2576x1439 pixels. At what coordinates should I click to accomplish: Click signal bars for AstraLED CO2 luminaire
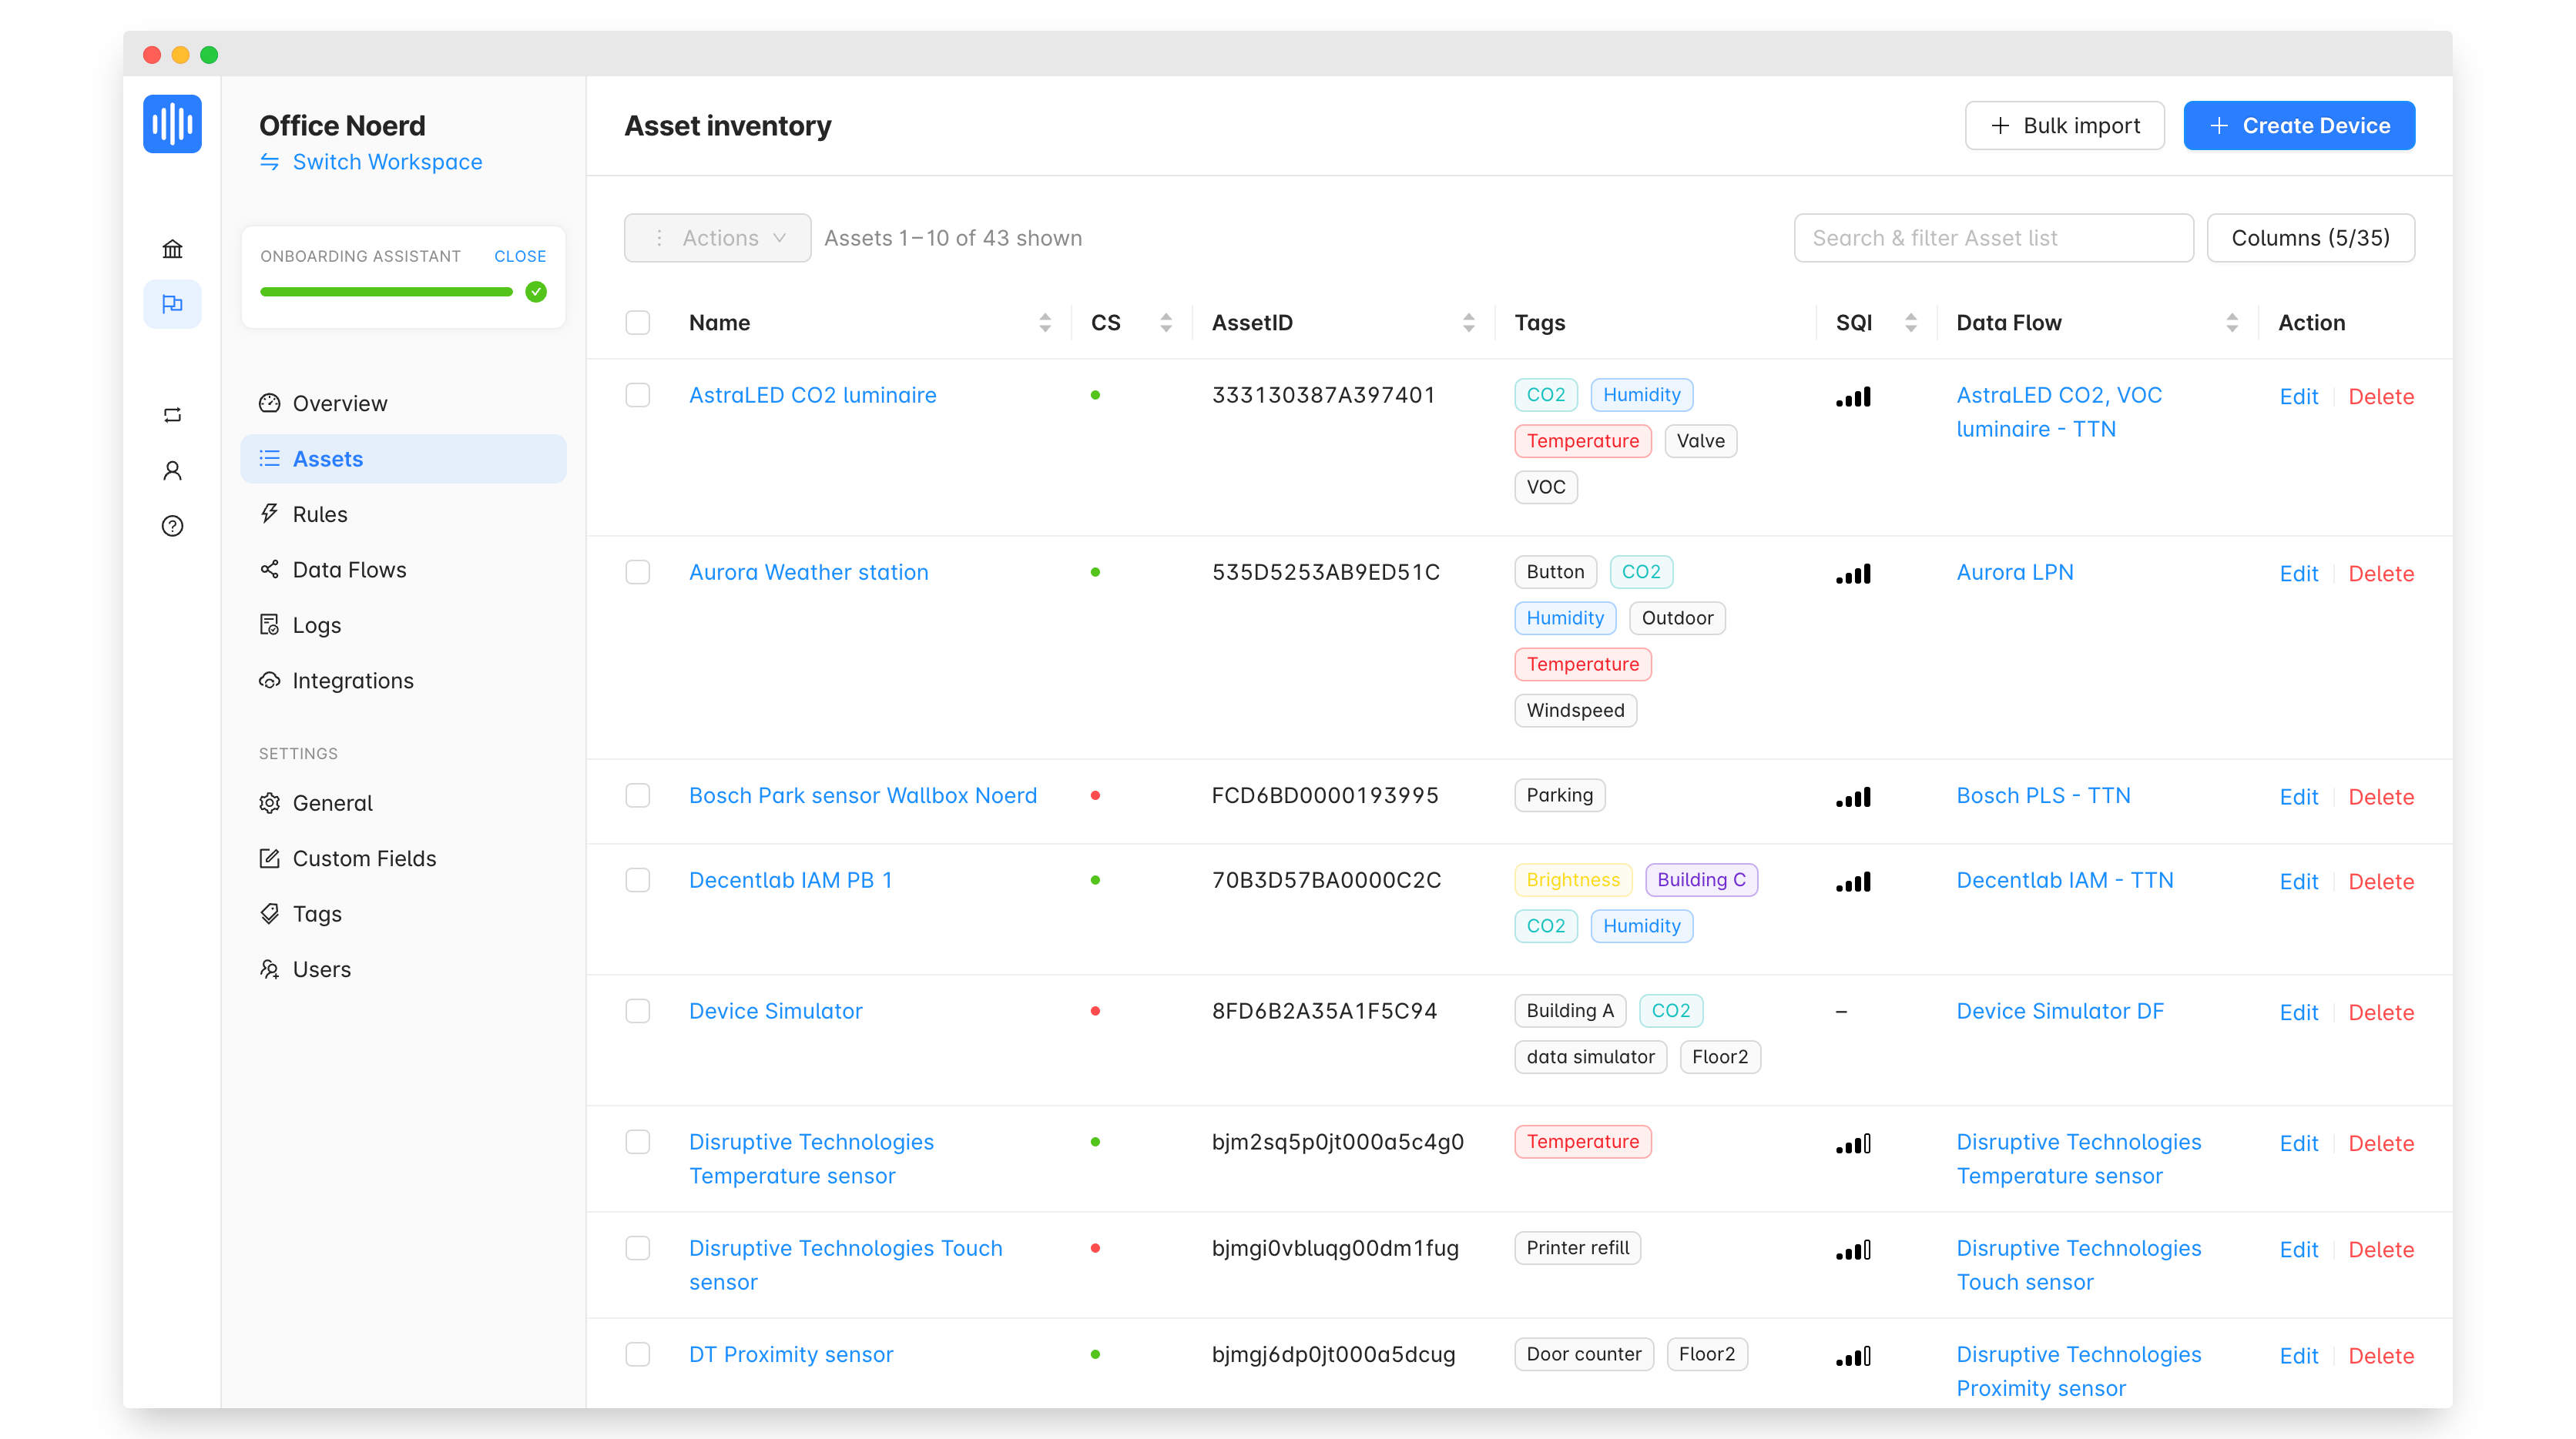point(1853,397)
